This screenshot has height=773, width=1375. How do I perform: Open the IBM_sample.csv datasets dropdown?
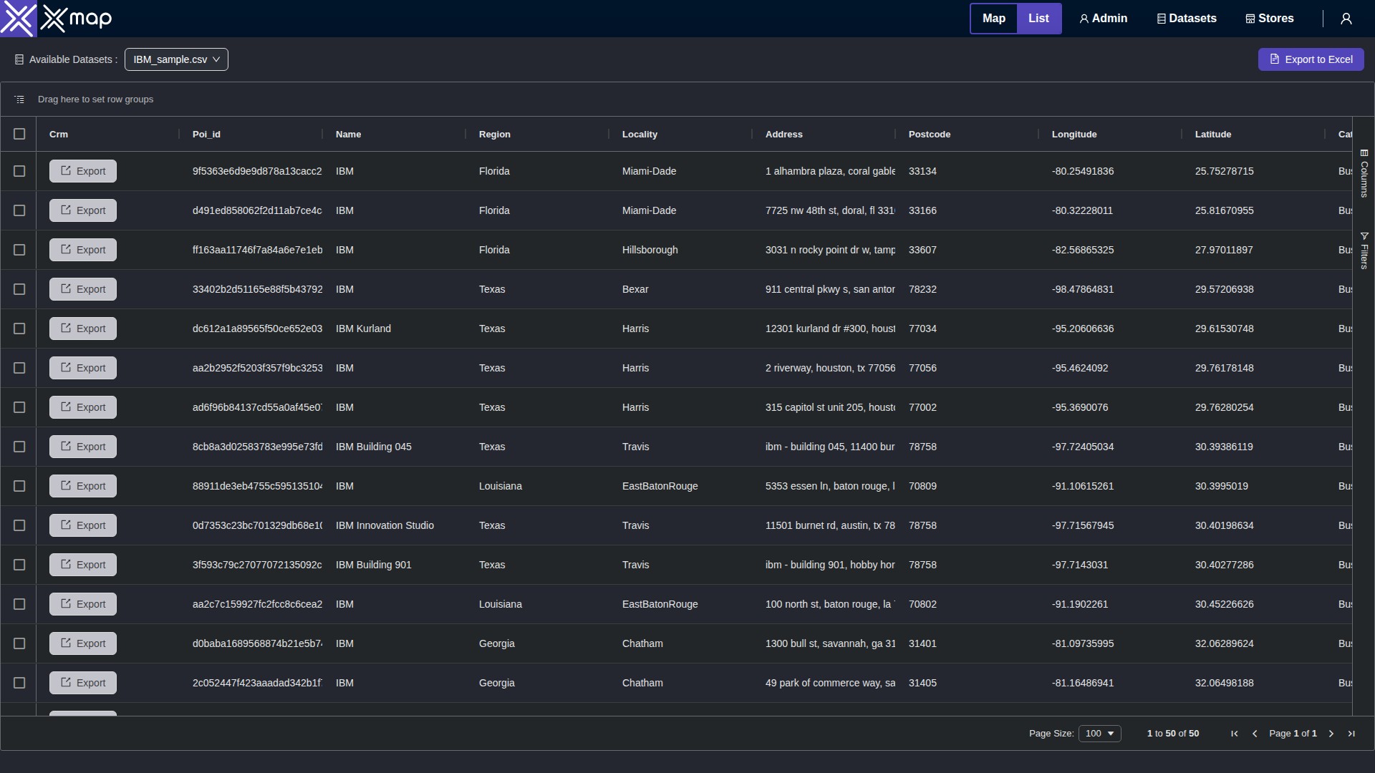(176, 59)
